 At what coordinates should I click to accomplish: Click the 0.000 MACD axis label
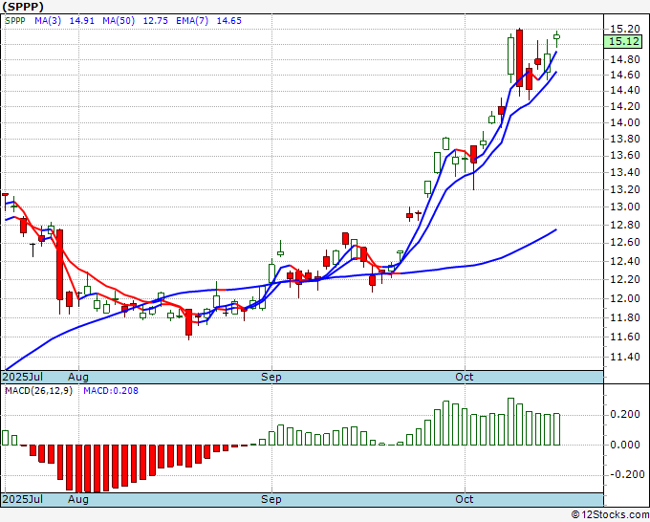[625, 445]
